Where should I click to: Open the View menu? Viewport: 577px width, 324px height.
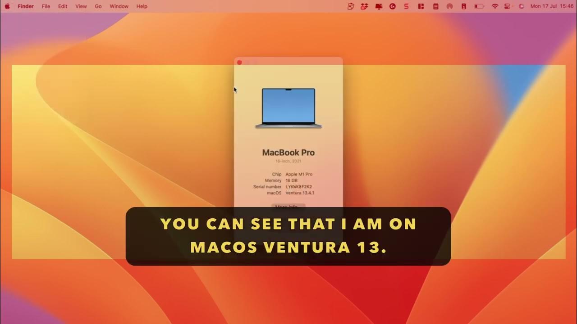pyautogui.click(x=81, y=6)
